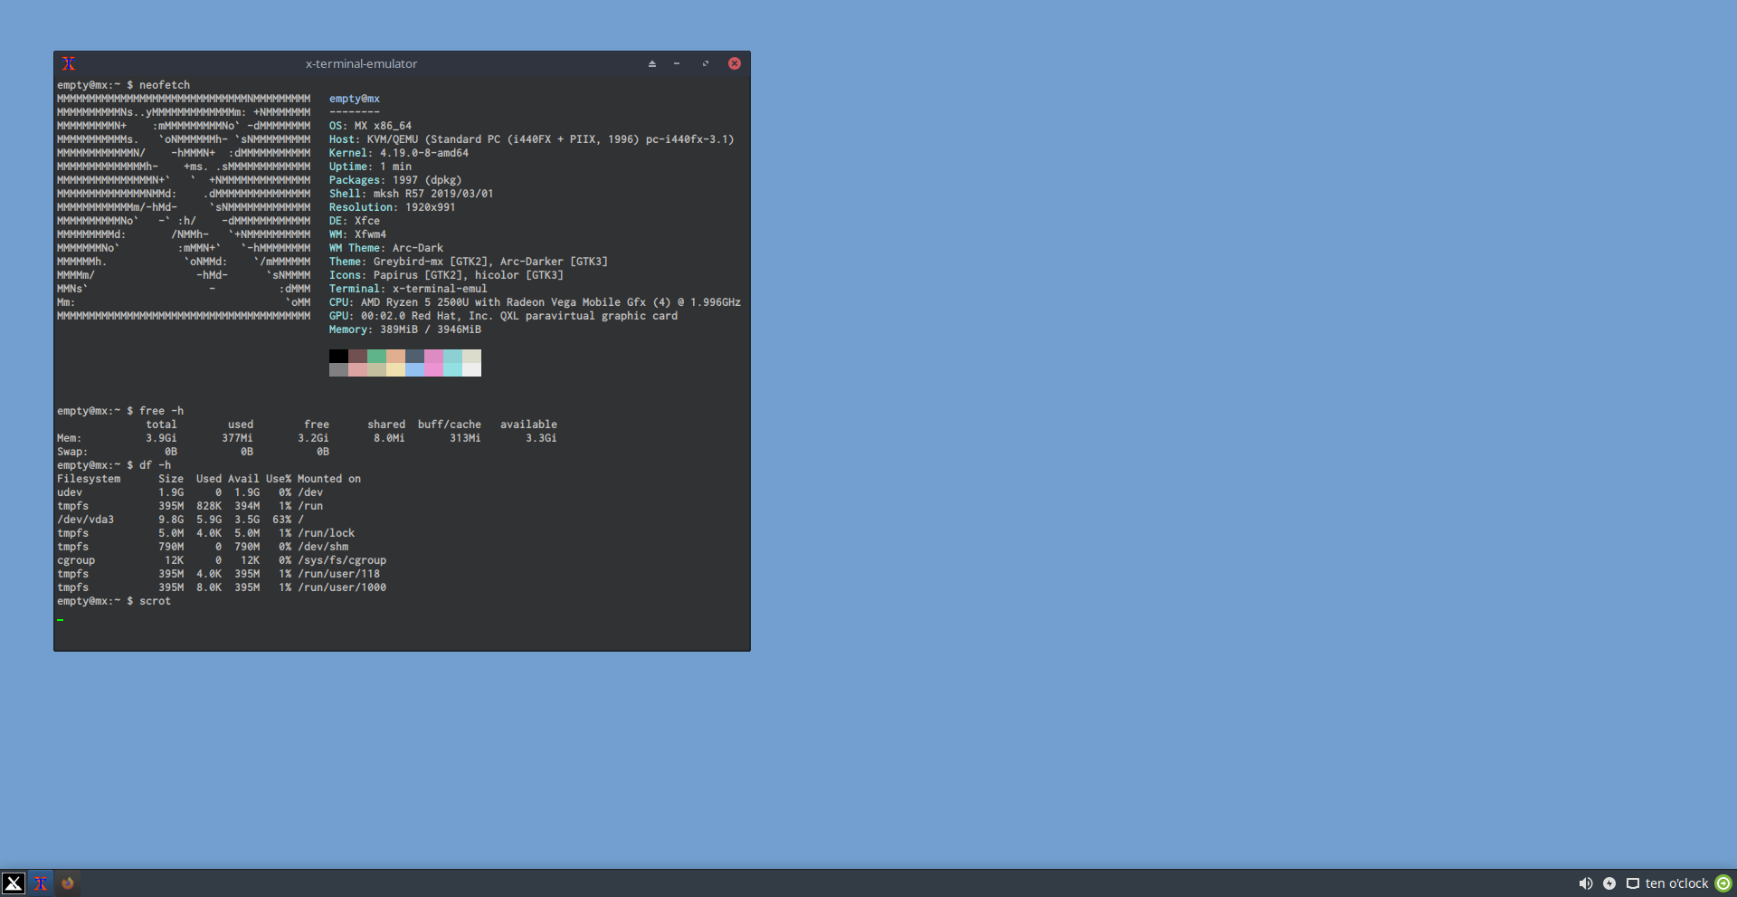The image size is (1737, 897).
Task: Launch Firefox from the taskbar
Action: [x=68, y=883]
